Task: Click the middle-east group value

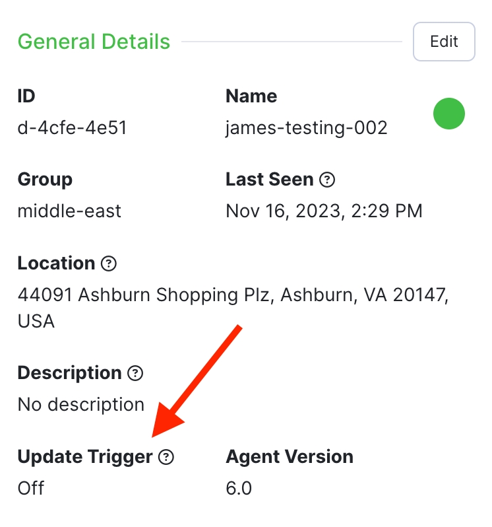Action: click(x=69, y=211)
